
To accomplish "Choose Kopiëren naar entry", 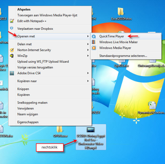I will pyautogui.click(x=50, y=81).
